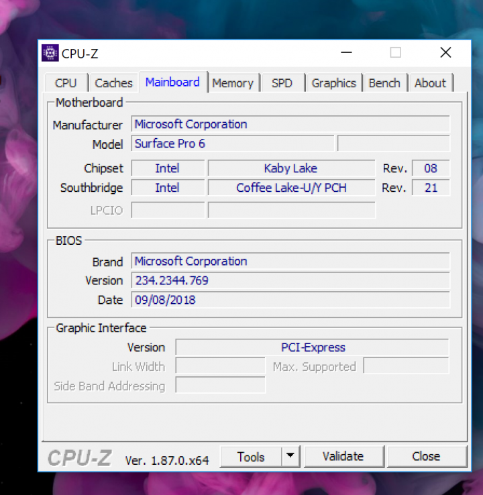The width and height of the screenshot is (483, 495).
Task: Click the Chipset vendor Intel field
Action: click(x=168, y=168)
